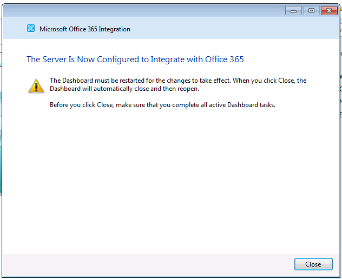Screen dimensions: 342x279
Task: Click the yellow warning triangle icon
Action: click(36, 85)
